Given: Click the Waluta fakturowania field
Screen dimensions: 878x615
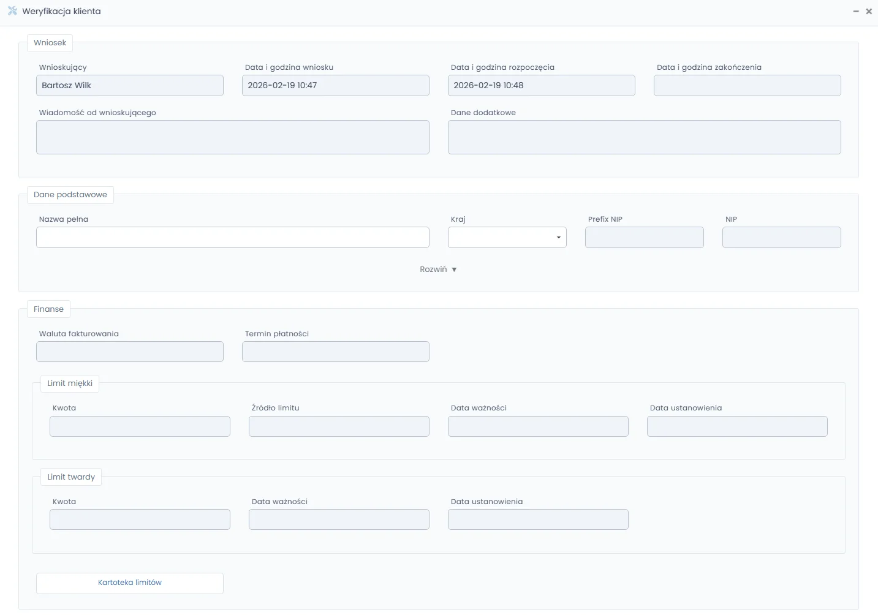Looking at the screenshot, I should point(130,352).
